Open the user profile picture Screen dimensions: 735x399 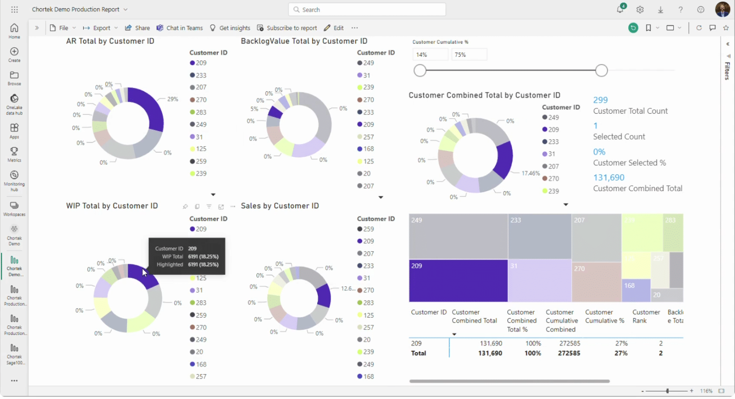tap(723, 10)
